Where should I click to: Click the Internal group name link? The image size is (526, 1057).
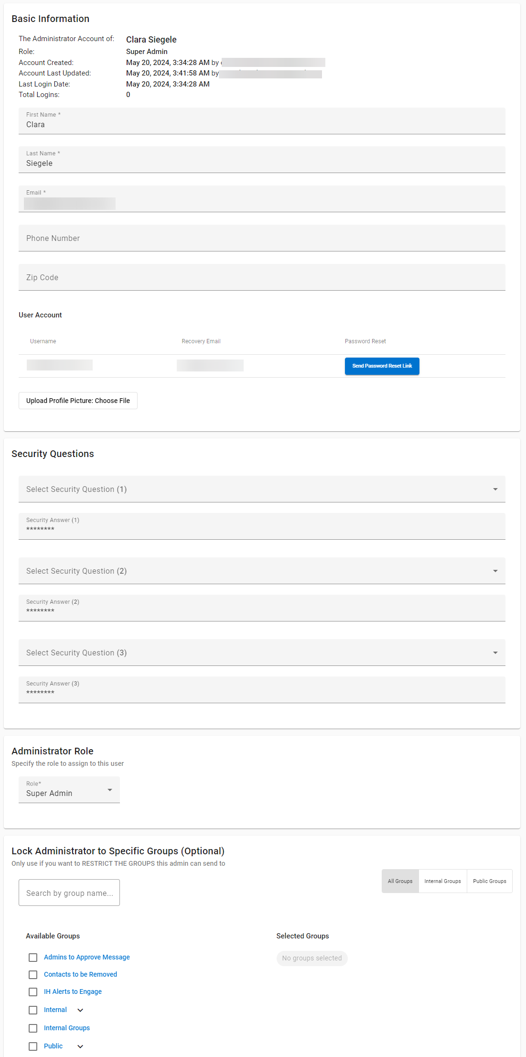(x=55, y=1010)
